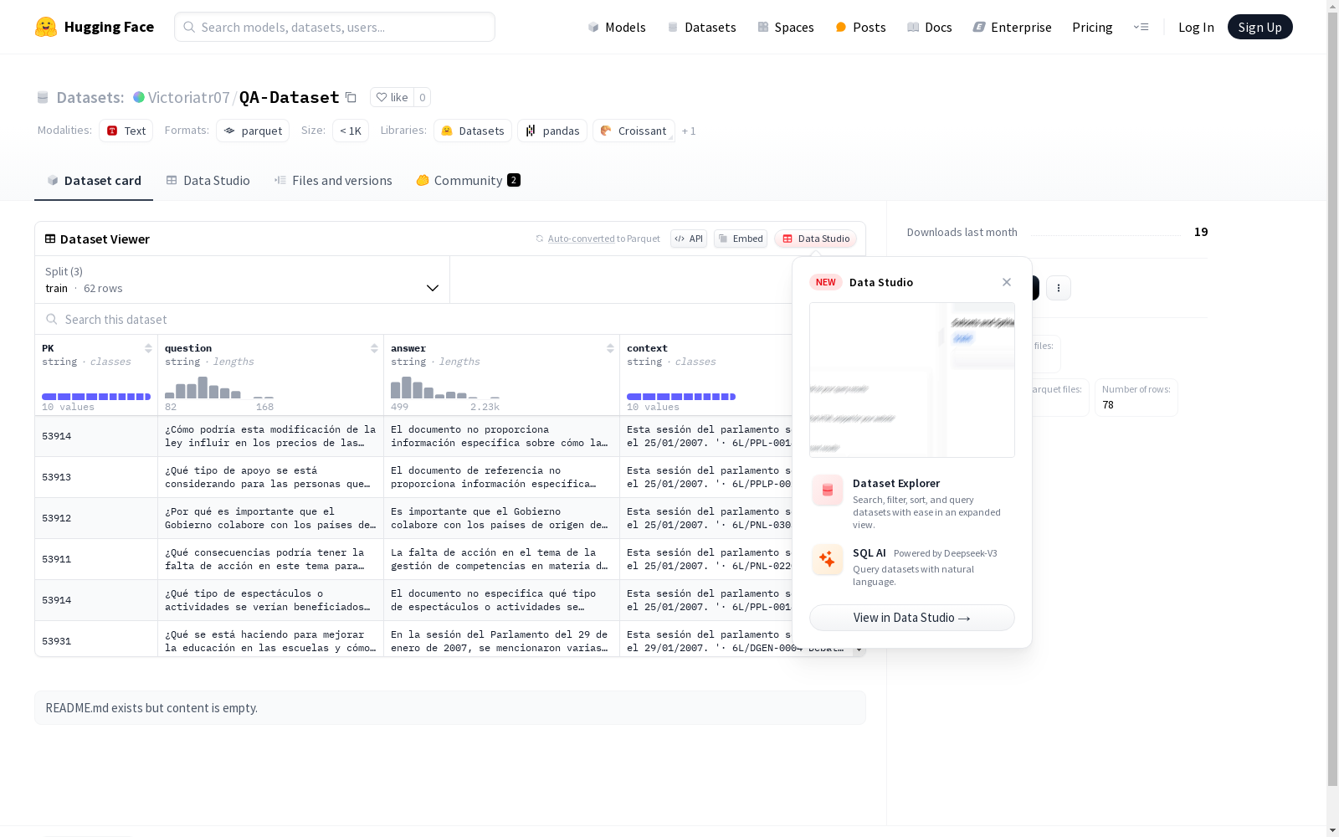The height and width of the screenshot is (837, 1339).
Task: Click the PK values histogram bar
Action: (x=96, y=397)
